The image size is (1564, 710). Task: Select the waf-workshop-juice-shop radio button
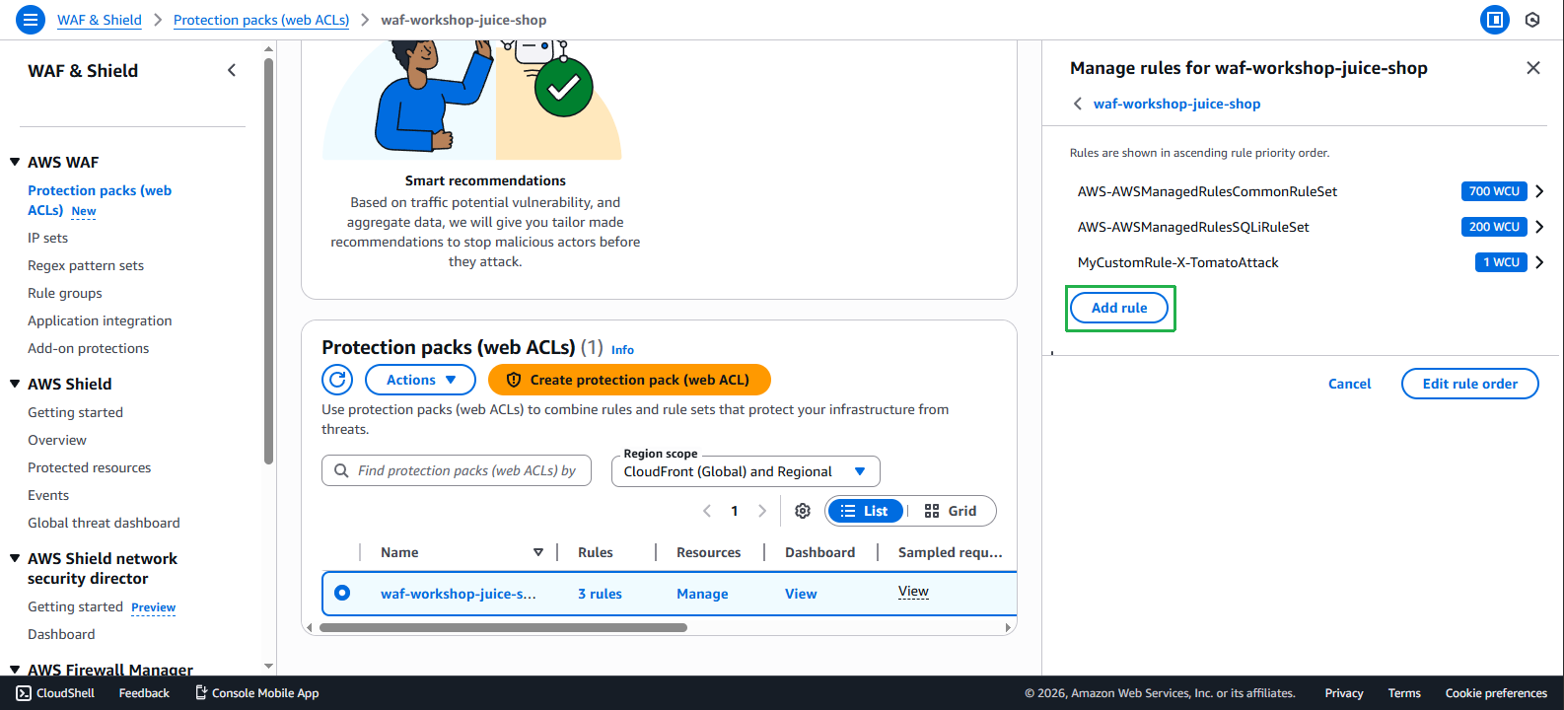tap(342, 593)
